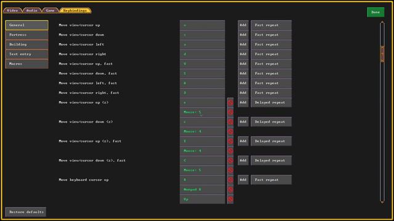Click the 'Move keyboard cursor up' label
Image resolution: width=394 pixels, height=221 pixels.
pos(84,180)
